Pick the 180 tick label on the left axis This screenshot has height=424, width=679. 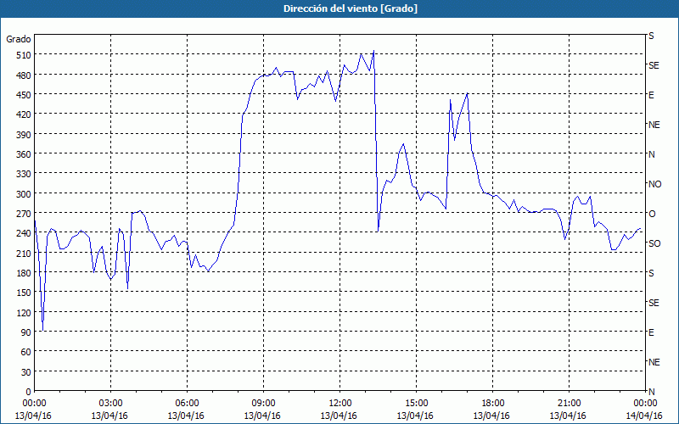click(x=24, y=273)
